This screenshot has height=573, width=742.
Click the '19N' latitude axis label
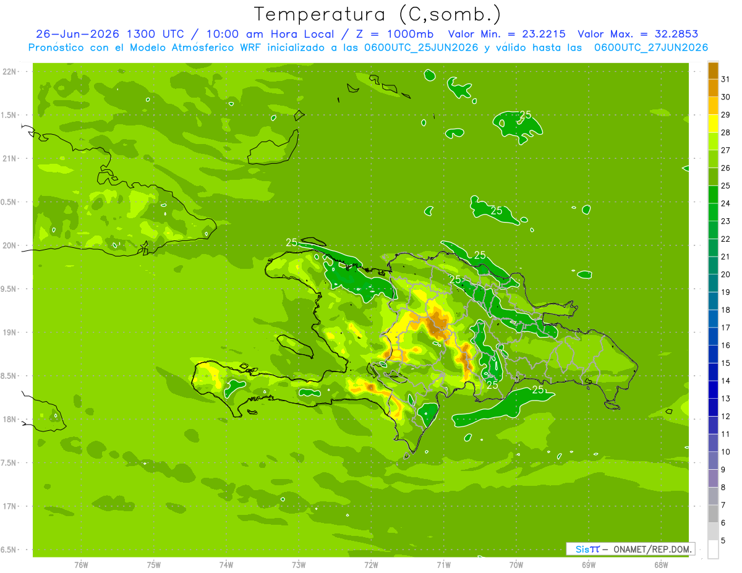pyautogui.click(x=9, y=333)
